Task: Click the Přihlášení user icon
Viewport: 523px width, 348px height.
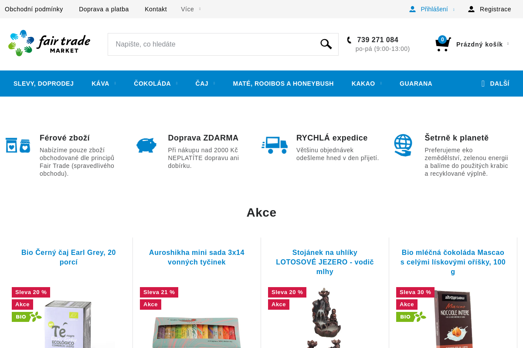Action: click(x=412, y=9)
